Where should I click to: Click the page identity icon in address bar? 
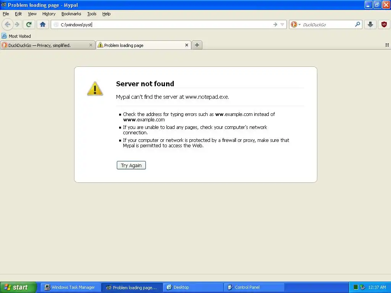(56, 24)
